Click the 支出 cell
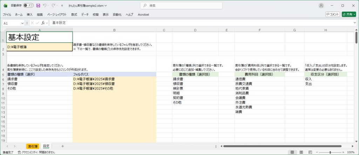 point(326,84)
